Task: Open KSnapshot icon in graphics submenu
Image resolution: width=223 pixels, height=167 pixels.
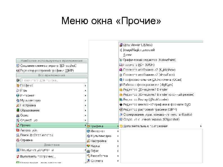Action: (121, 120)
